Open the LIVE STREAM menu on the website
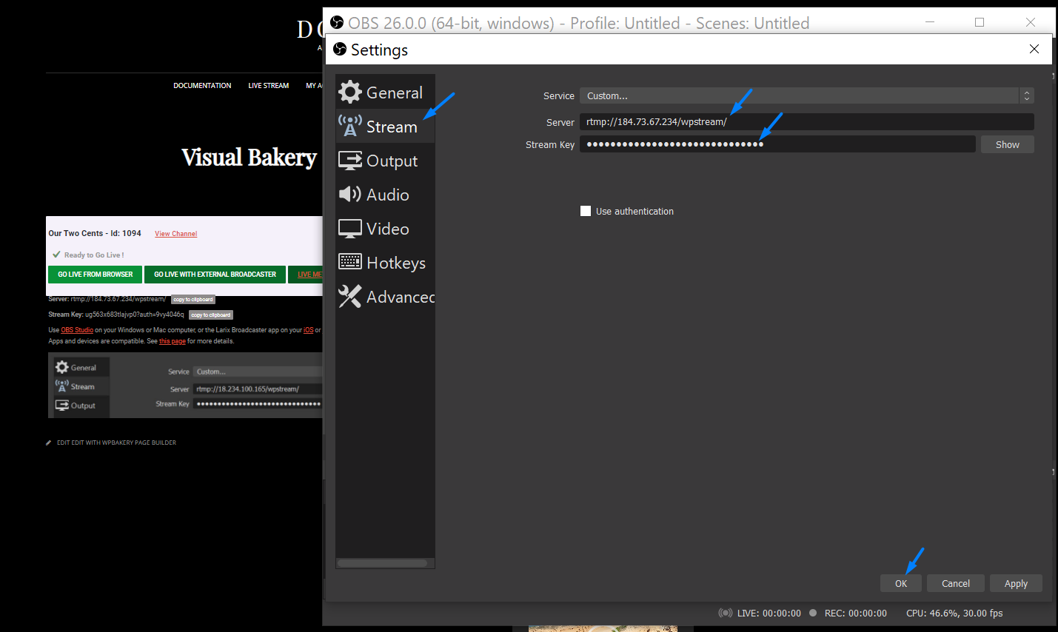The image size is (1058, 632). pyautogui.click(x=269, y=86)
